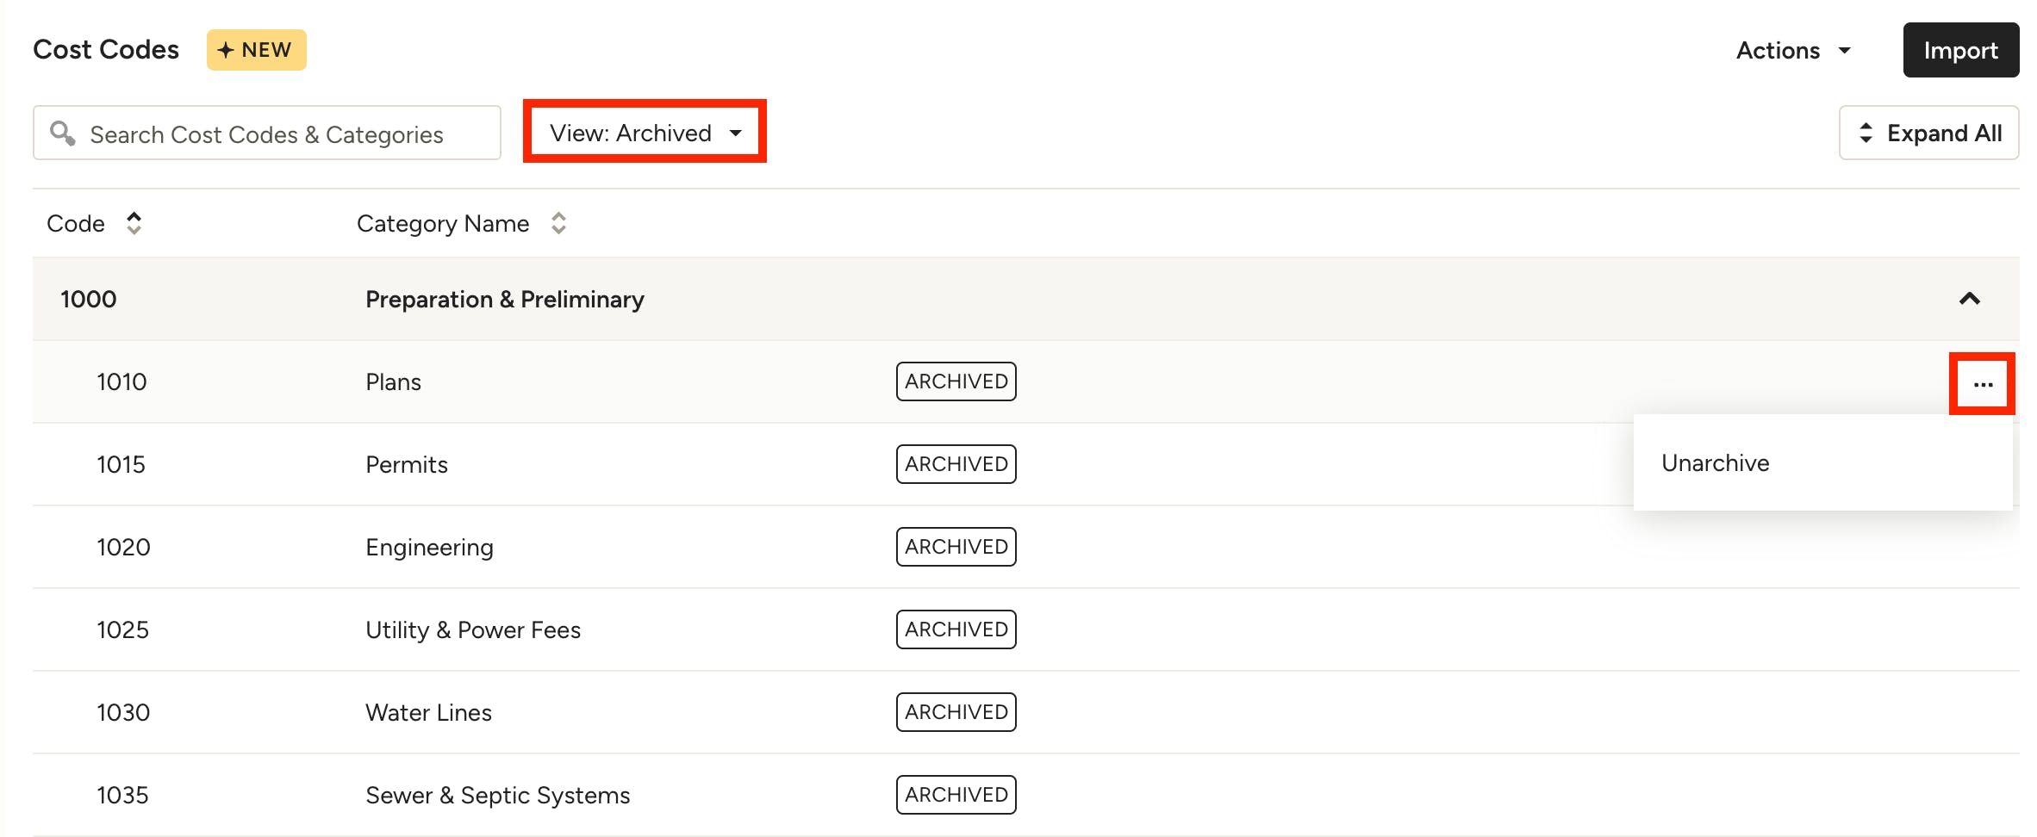Screen dimensions: 2037x837
Task: Click the NEW badge beside Cost Codes
Action: 256,50
